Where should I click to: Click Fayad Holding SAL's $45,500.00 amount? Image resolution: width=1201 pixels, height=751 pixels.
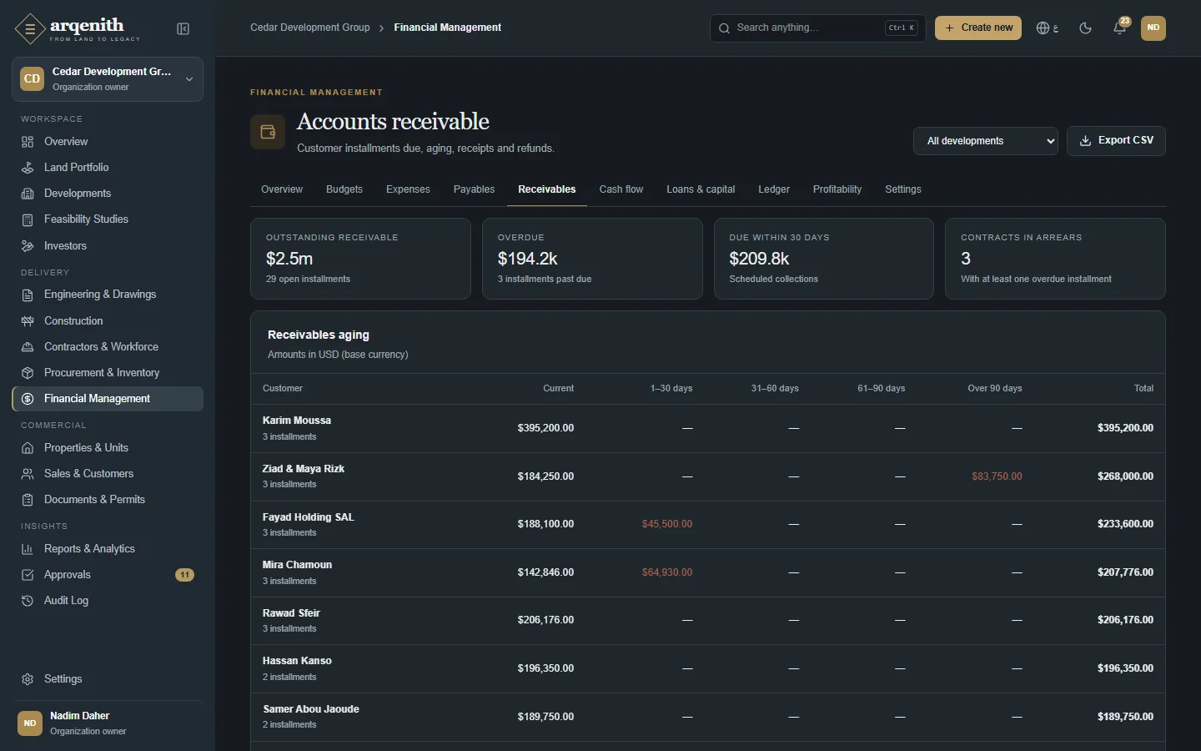pos(667,524)
